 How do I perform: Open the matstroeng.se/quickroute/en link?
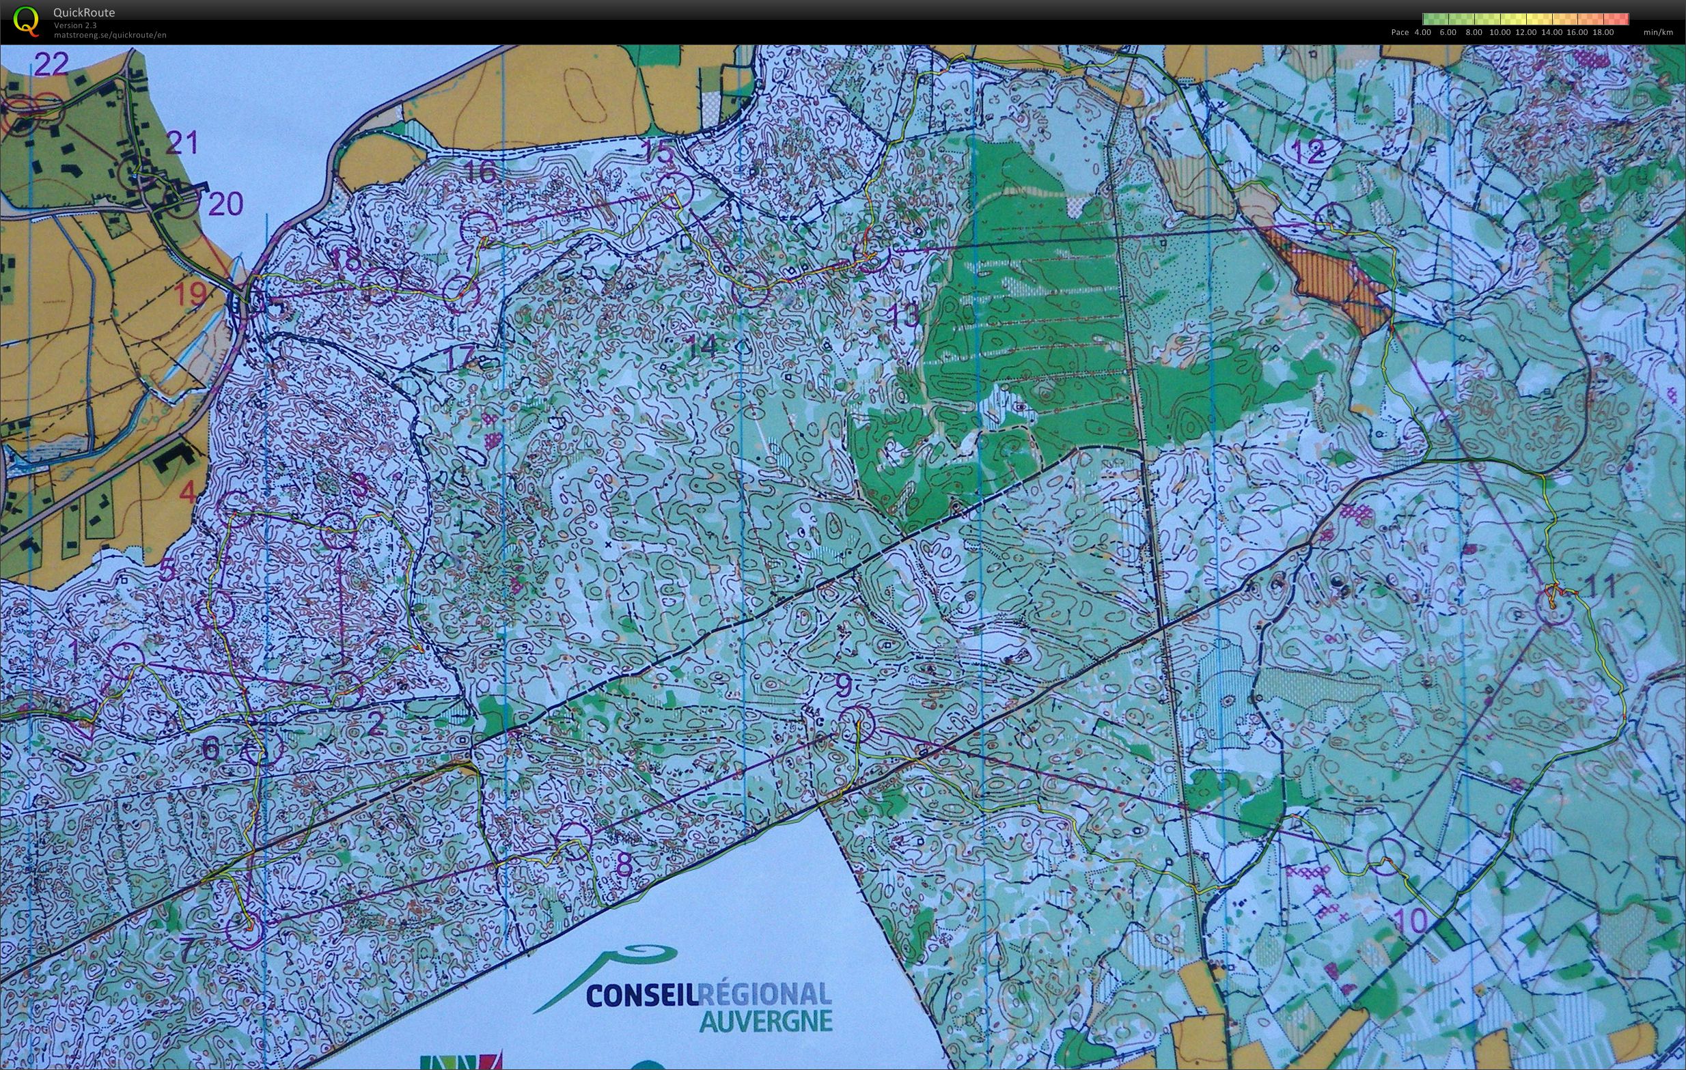[x=110, y=35]
